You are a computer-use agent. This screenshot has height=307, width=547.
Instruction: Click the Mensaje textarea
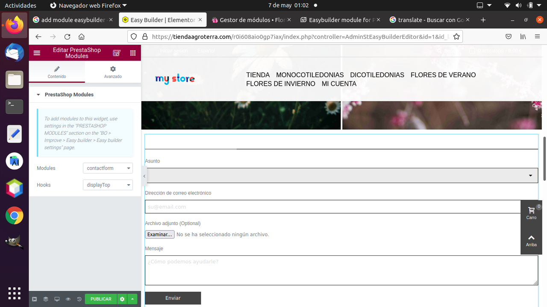pos(341,270)
